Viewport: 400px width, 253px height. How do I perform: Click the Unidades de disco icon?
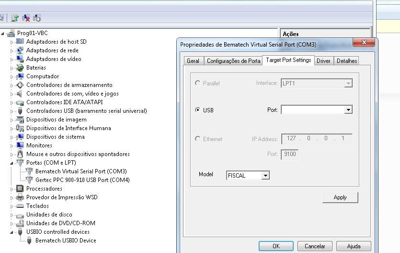[20, 215]
